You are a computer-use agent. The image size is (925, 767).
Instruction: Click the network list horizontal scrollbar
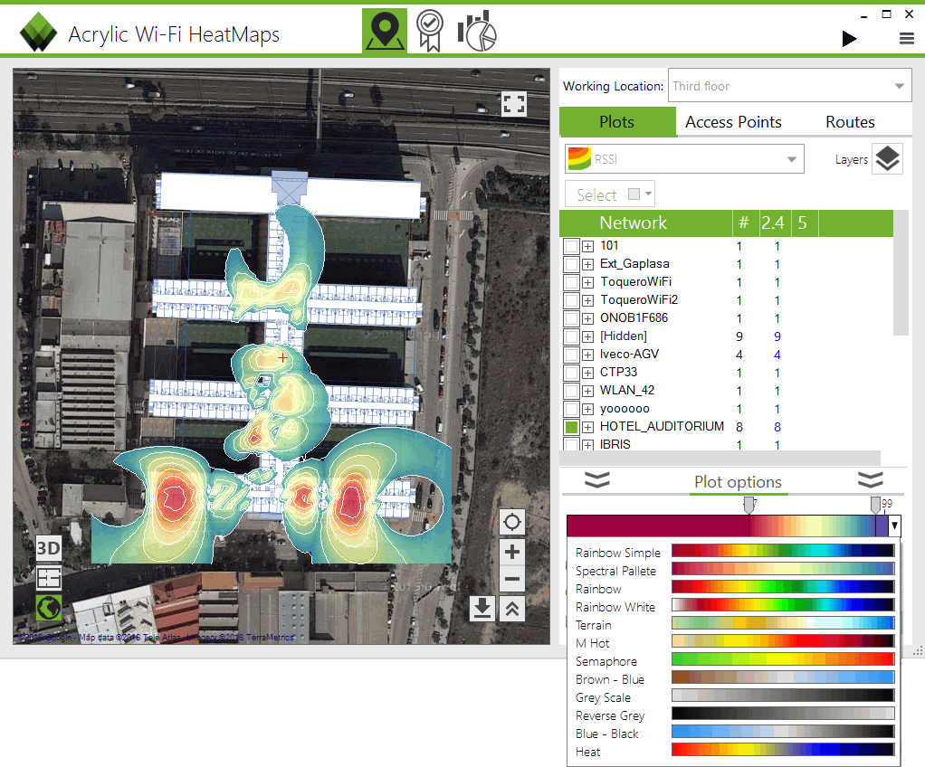coord(720,458)
